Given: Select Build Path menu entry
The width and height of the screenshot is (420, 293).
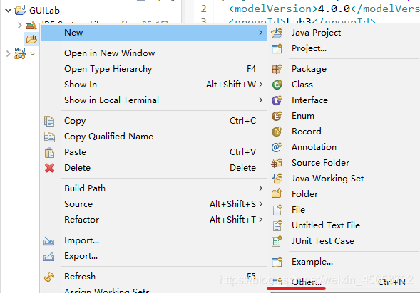Looking at the screenshot, I should point(154,188).
